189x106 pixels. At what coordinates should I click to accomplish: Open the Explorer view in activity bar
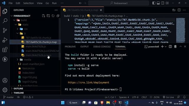(5, 11)
